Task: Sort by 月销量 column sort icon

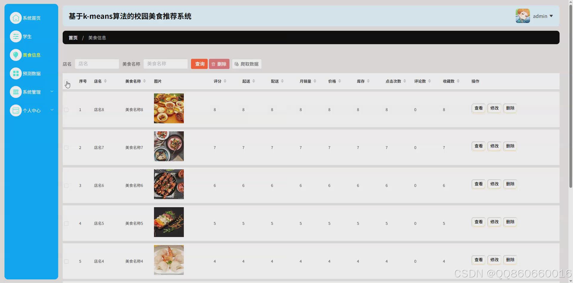Action: pos(315,81)
